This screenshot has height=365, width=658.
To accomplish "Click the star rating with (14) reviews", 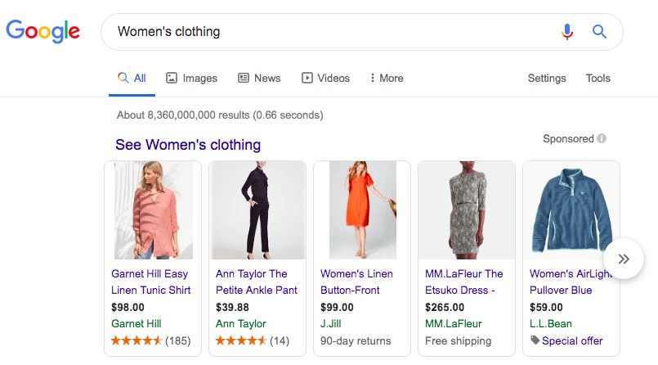I will [x=253, y=340].
